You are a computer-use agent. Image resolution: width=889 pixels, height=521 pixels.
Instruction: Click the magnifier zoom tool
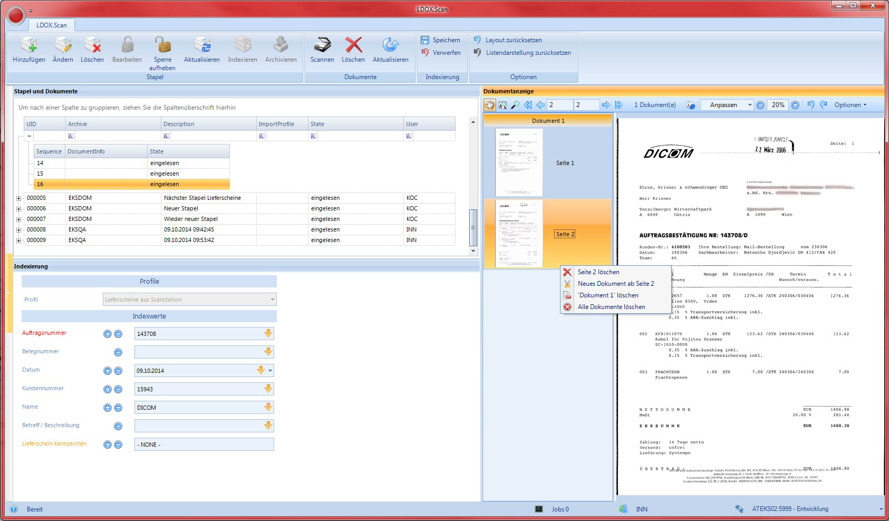click(x=515, y=105)
